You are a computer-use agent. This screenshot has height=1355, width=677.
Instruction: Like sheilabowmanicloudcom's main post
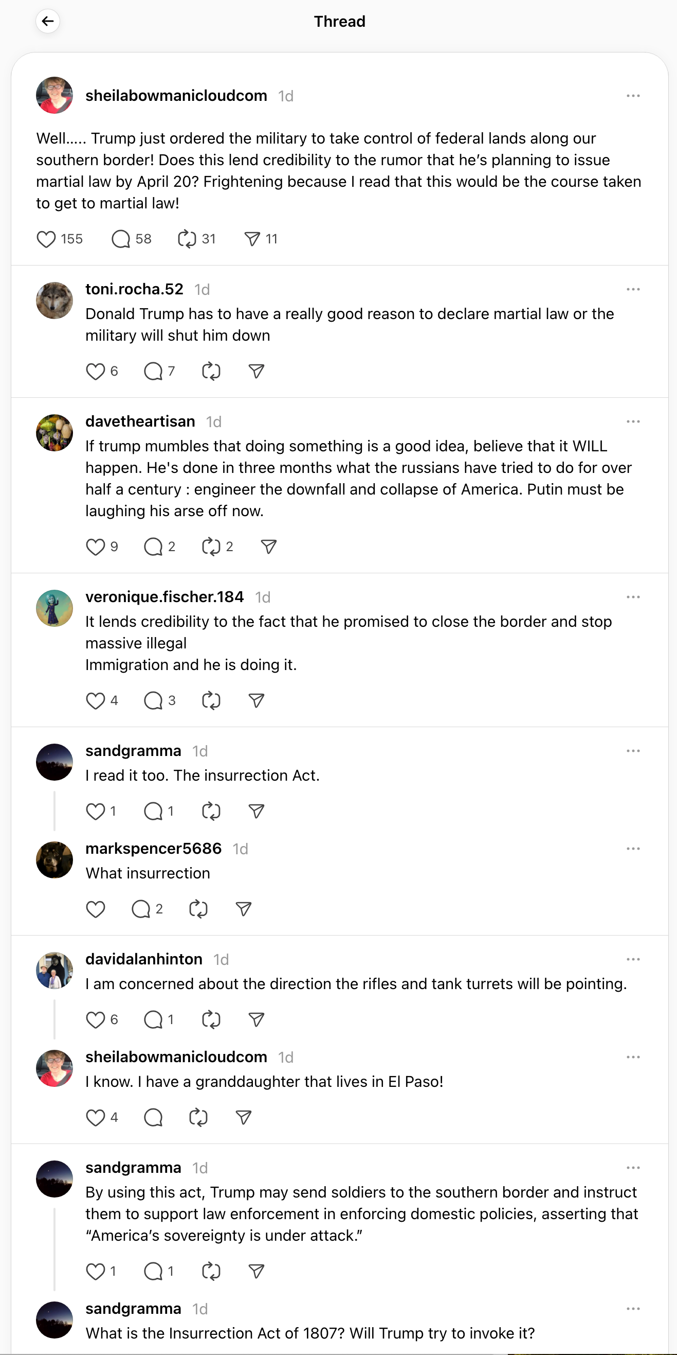click(46, 239)
